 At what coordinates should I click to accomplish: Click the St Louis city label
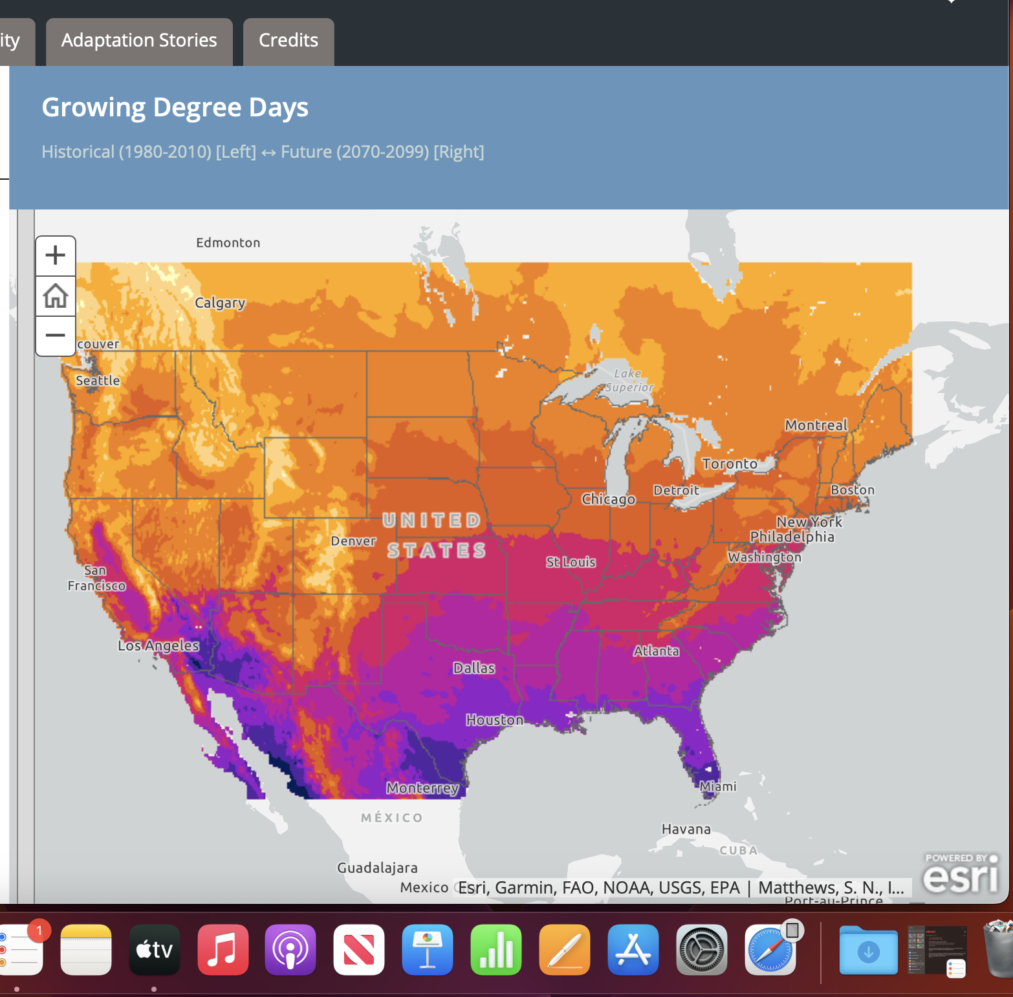[571, 563]
